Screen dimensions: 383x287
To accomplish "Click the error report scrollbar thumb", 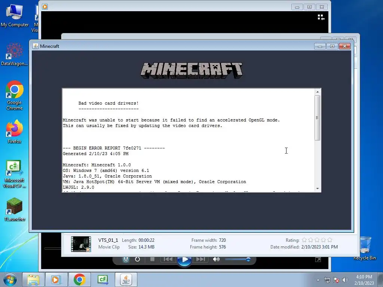I will (x=317, y=118).
